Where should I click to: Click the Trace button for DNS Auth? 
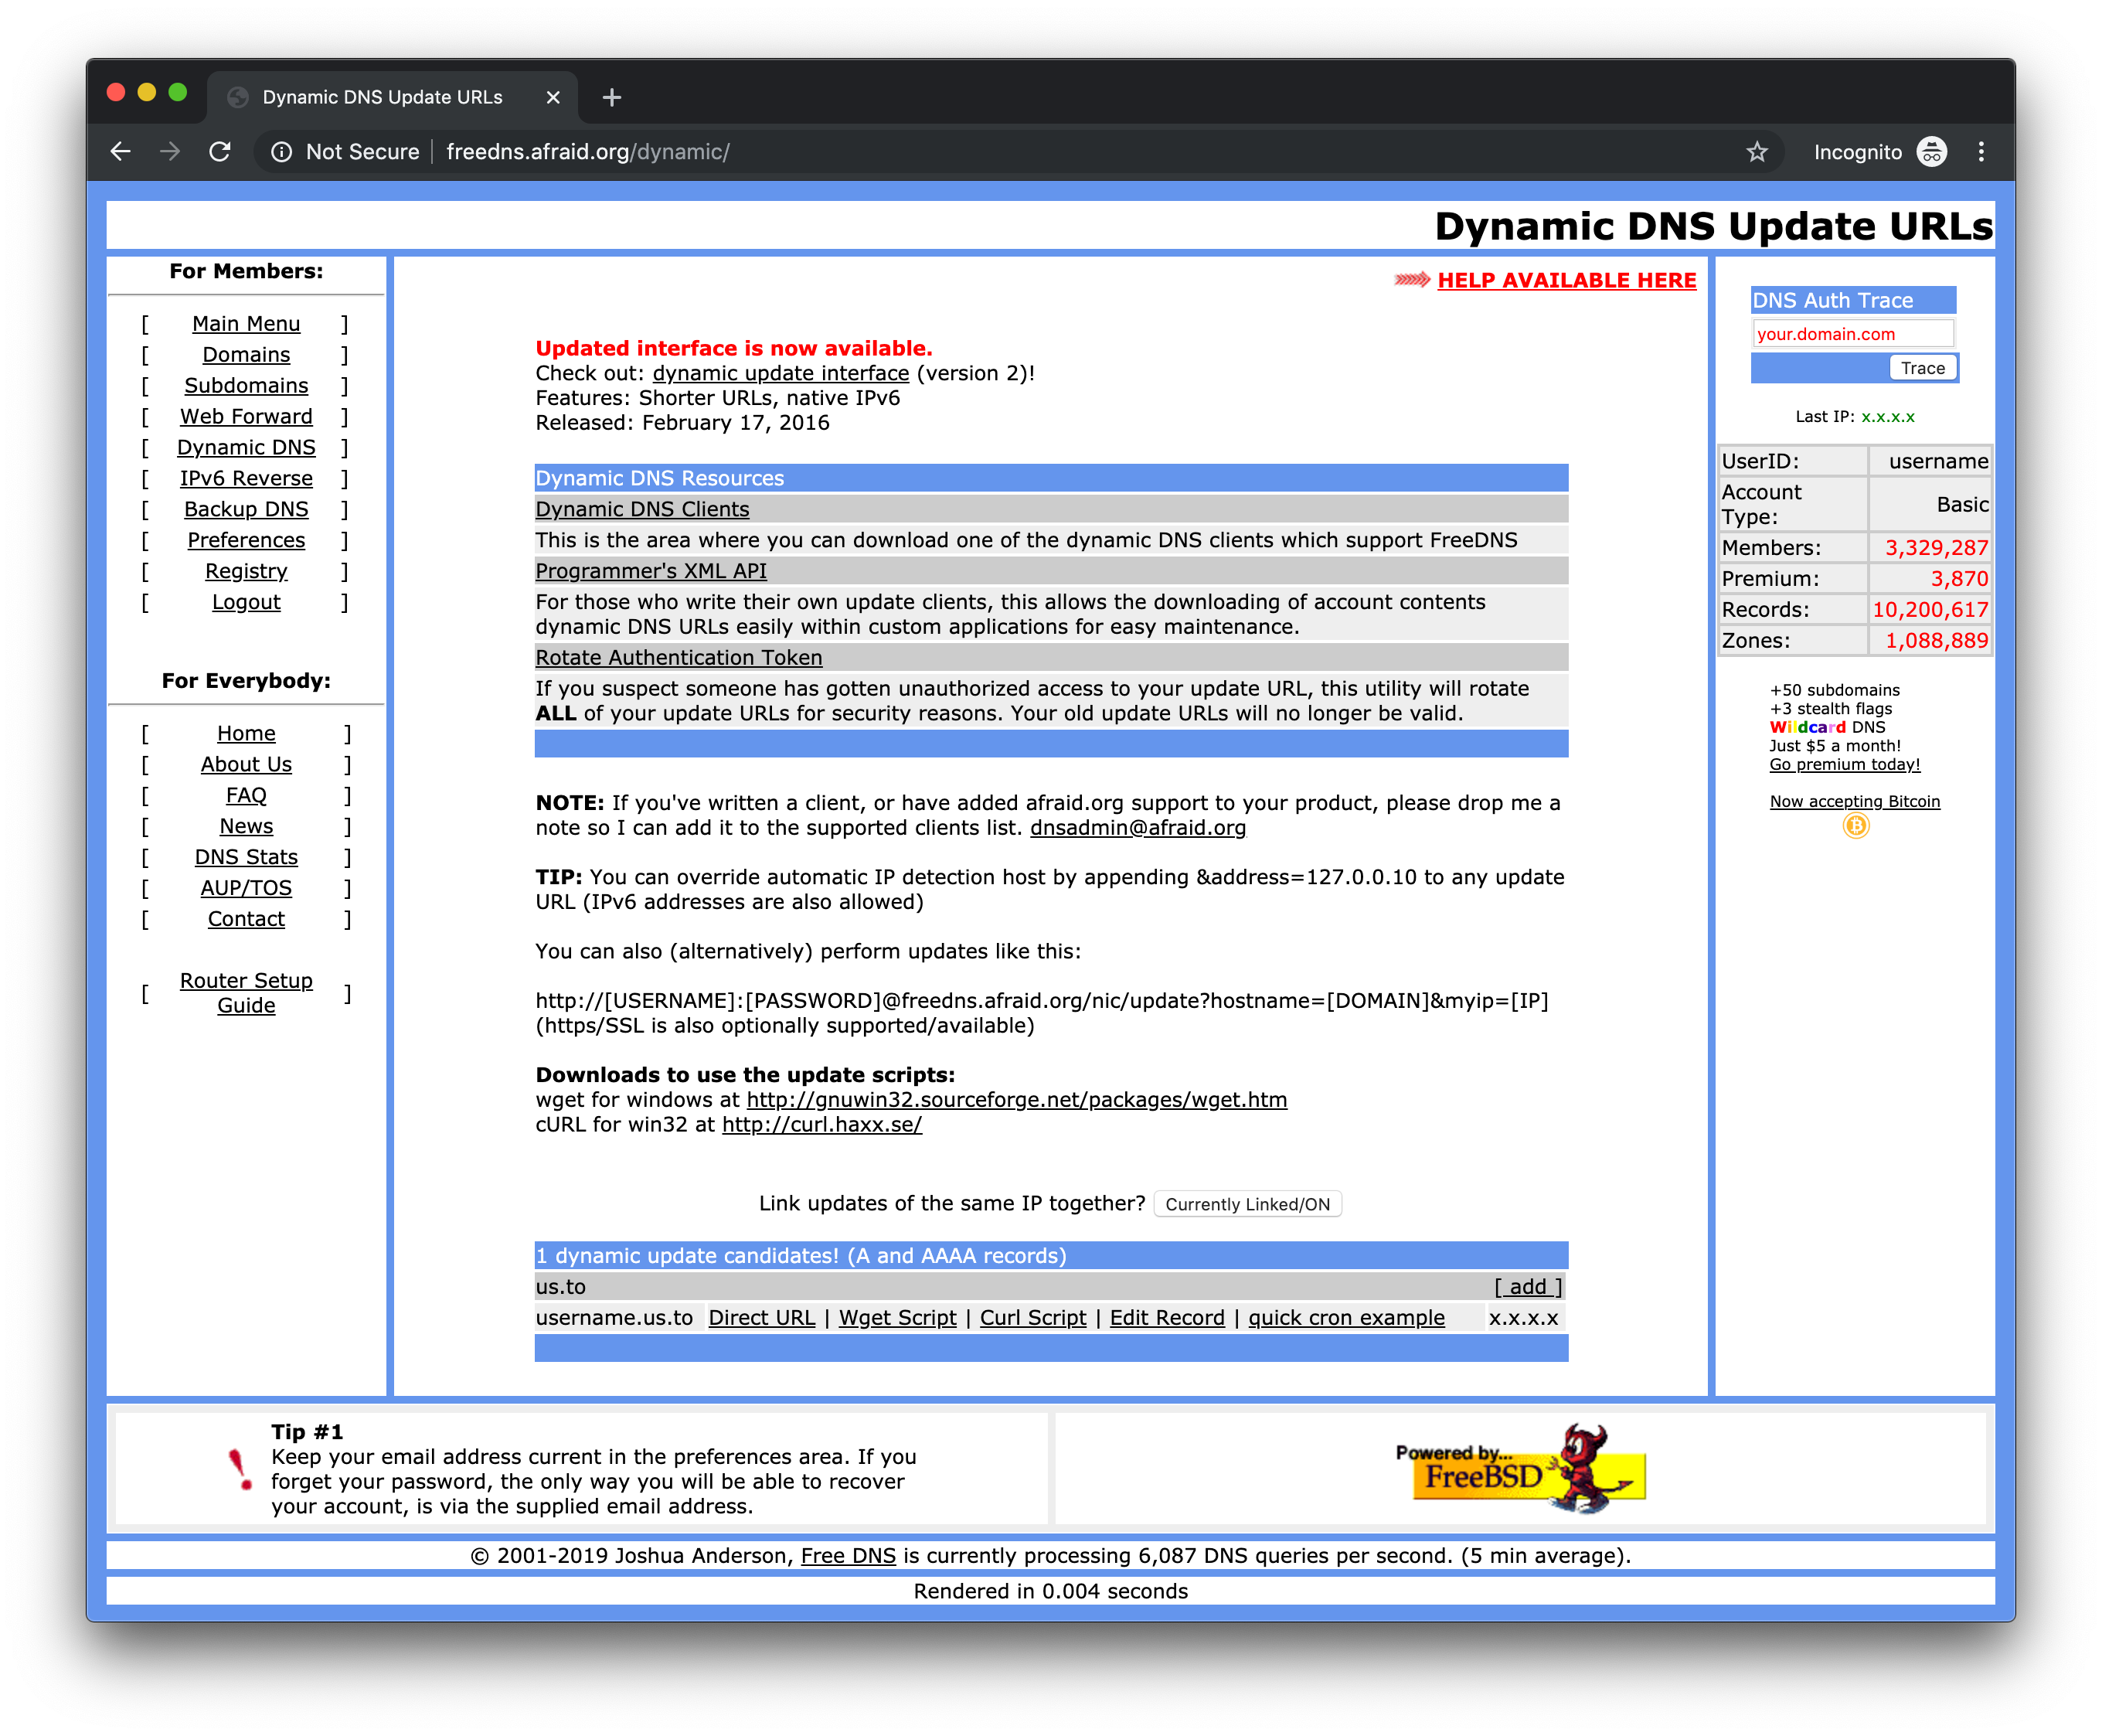[1922, 369]
